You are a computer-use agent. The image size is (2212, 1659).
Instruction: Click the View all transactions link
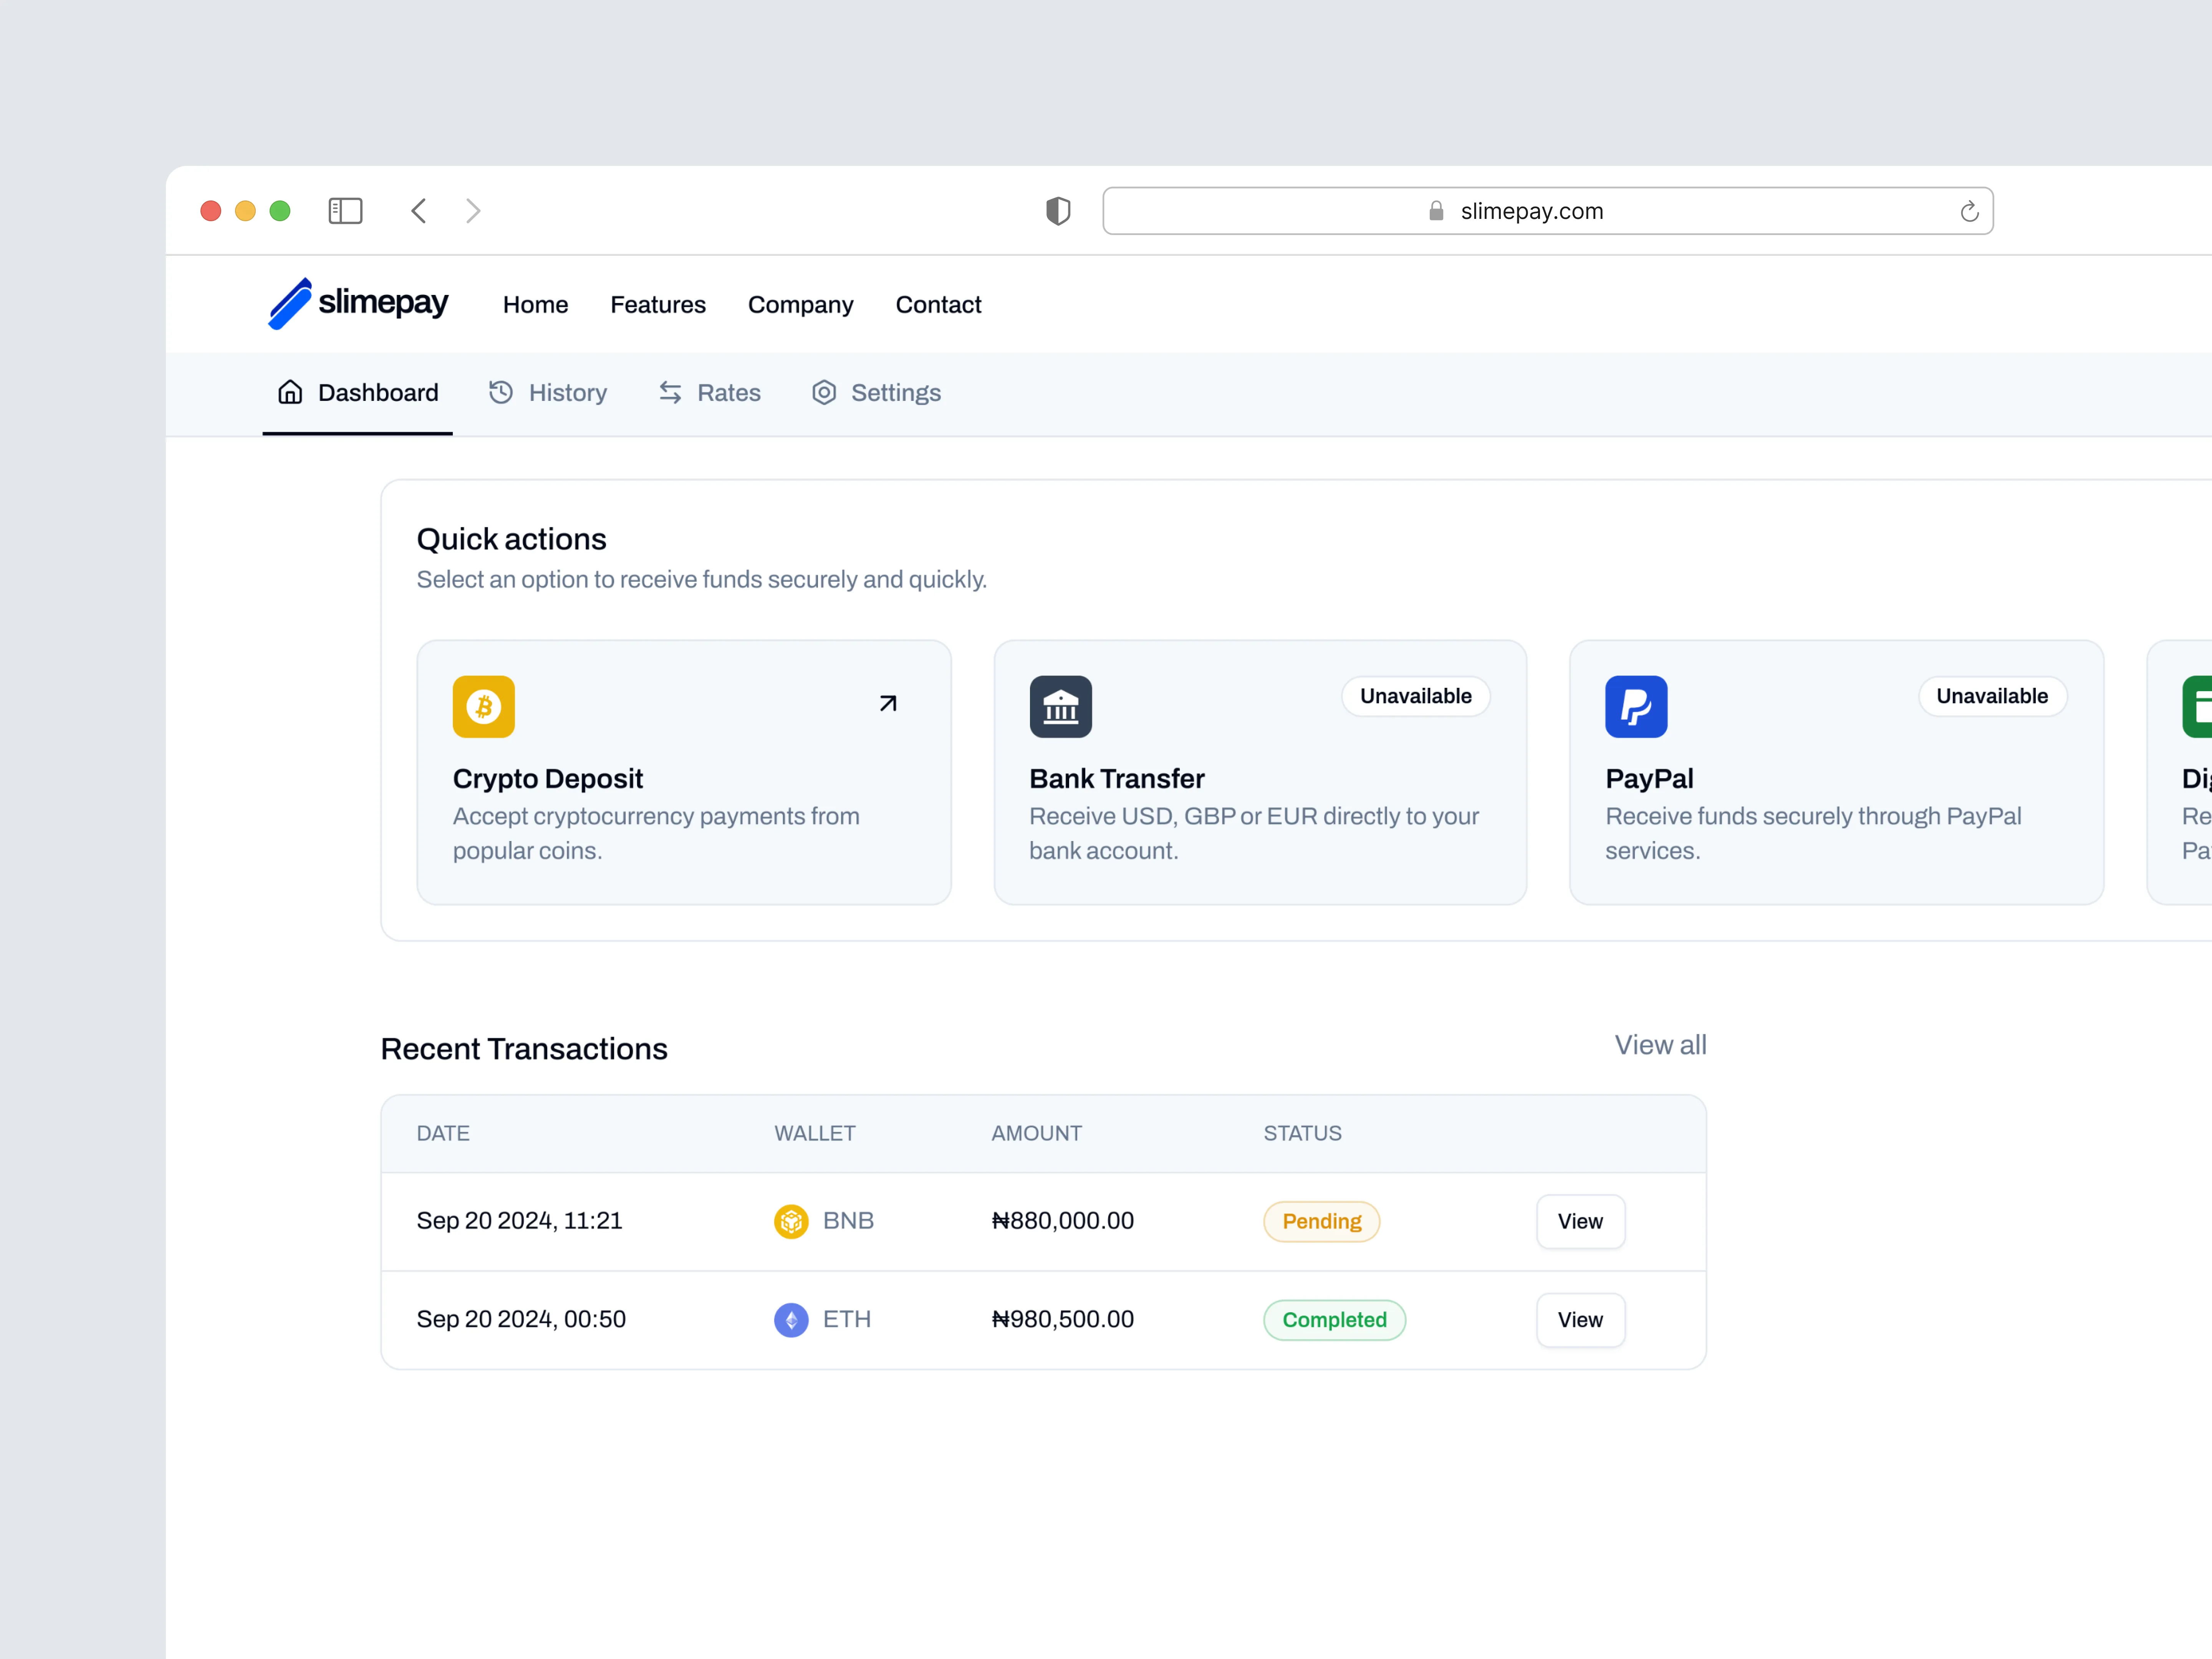[x=1660, y=1045]
